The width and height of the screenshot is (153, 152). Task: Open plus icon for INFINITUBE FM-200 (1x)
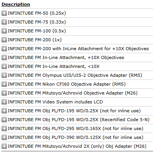tap(4, 40)
